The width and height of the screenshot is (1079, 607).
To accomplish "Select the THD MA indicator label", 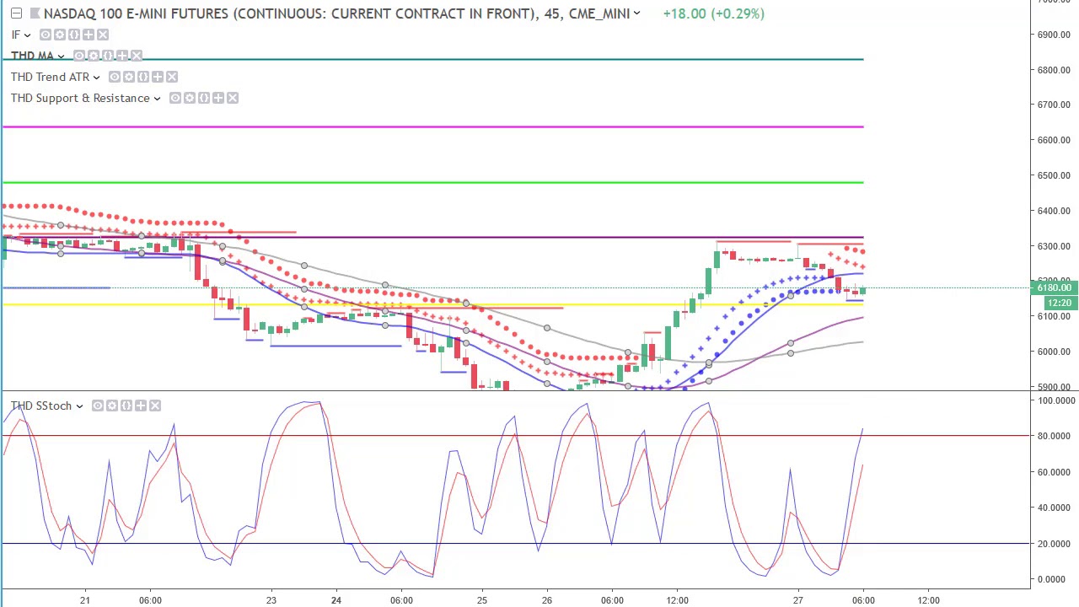I will [x=32, y=56].
